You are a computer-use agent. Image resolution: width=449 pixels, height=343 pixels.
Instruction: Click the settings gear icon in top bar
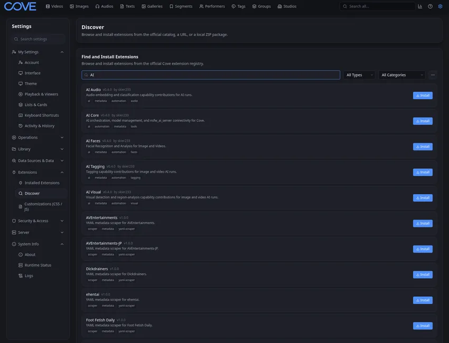coord(440,6)
